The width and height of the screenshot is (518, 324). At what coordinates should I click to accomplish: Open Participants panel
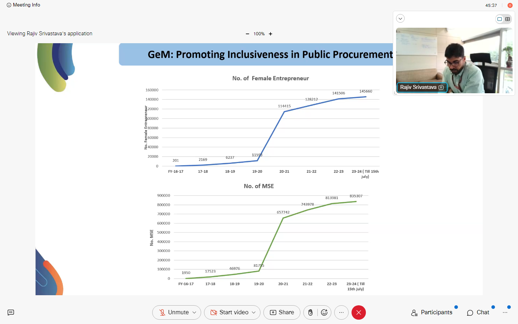[432, 312]
